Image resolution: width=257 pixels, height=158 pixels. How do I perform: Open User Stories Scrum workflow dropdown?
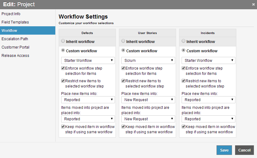[148, 60]
